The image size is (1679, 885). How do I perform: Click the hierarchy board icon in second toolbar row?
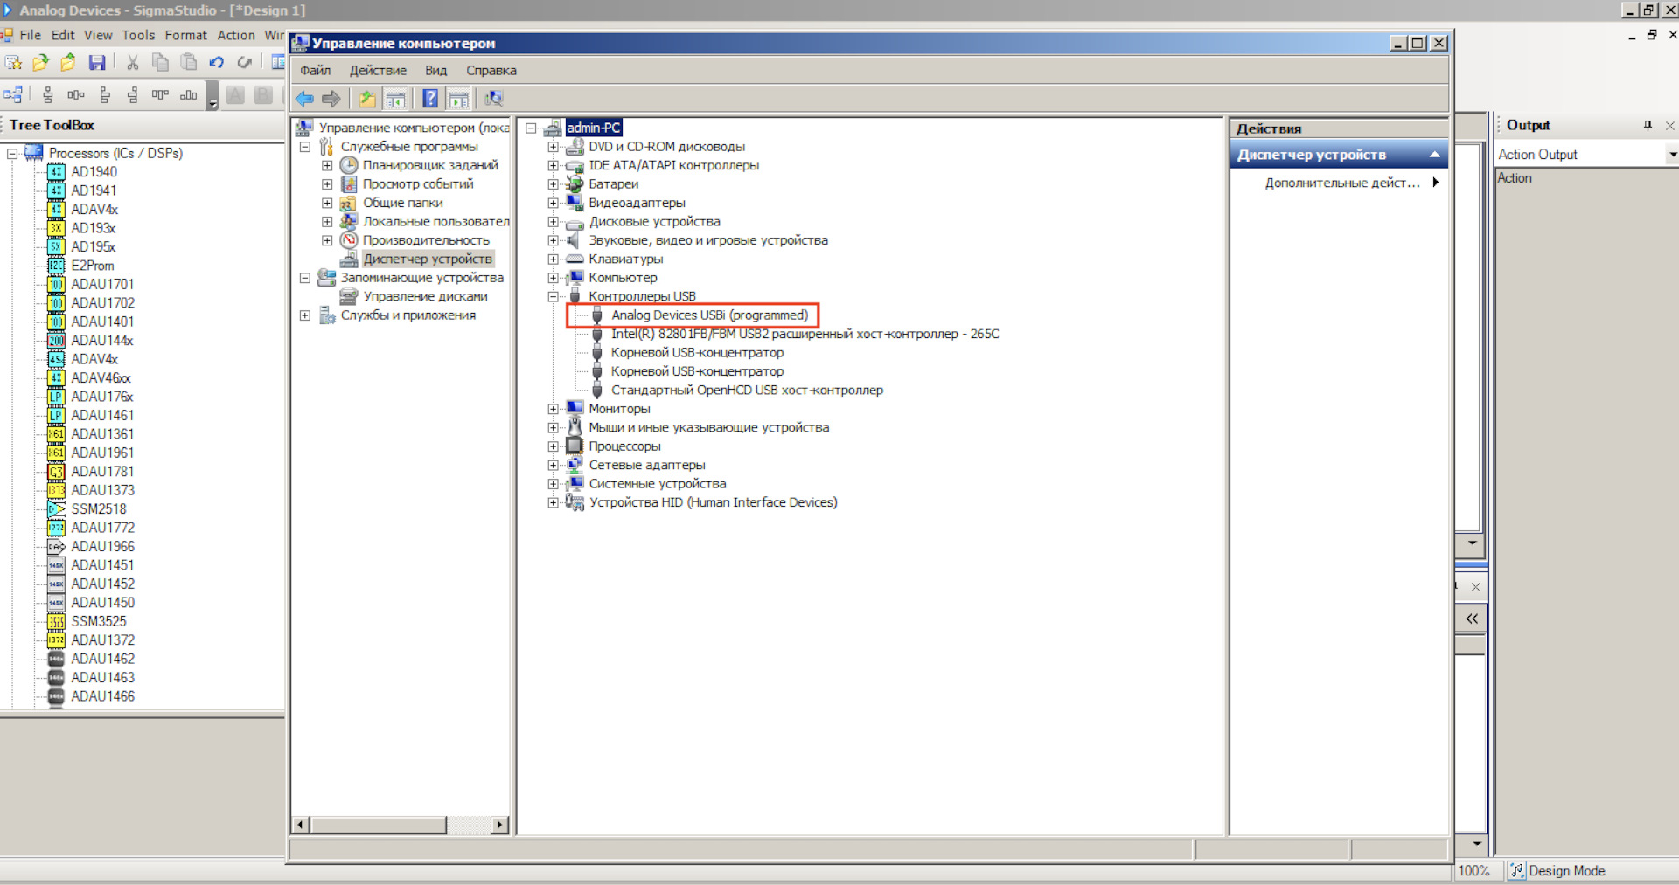[x=13, y=94]
